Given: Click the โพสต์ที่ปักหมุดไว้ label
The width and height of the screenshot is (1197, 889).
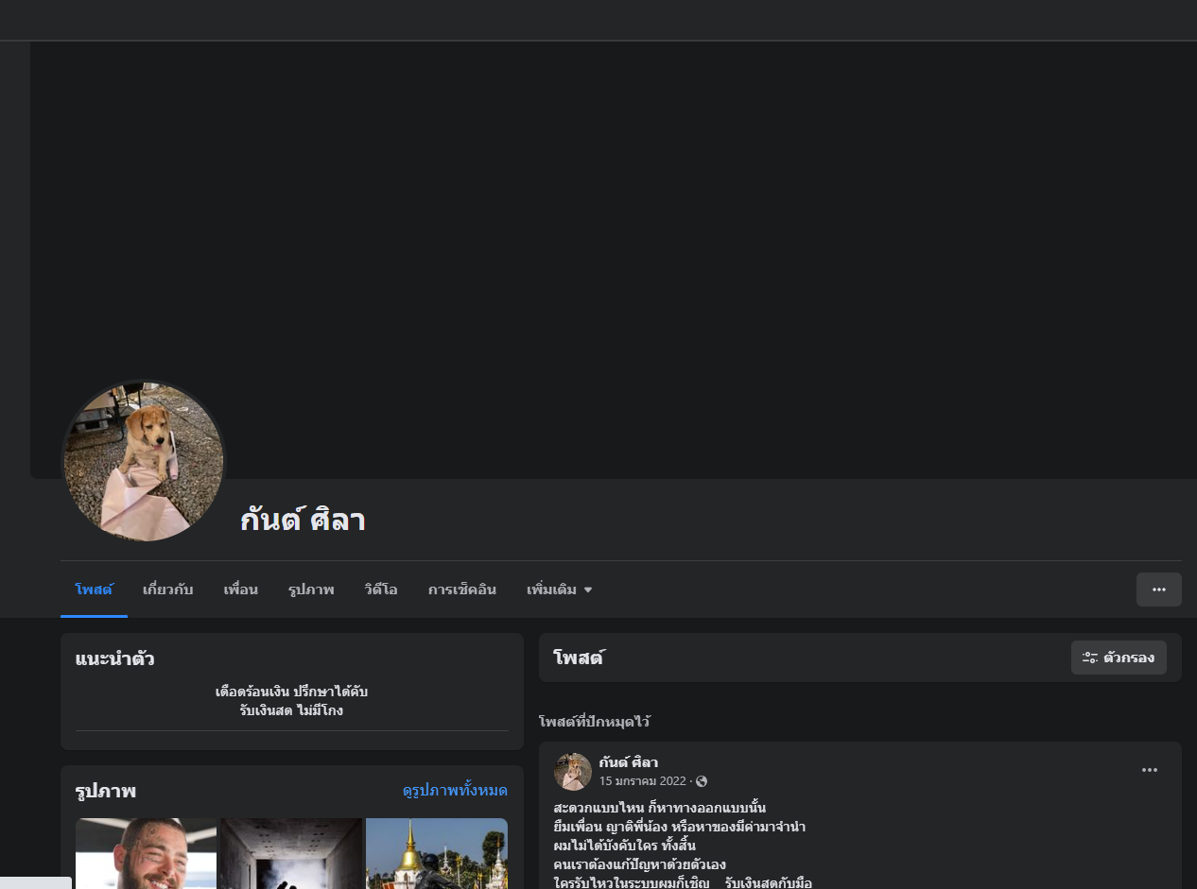Looking at the screenshot, I should point(595,722).
